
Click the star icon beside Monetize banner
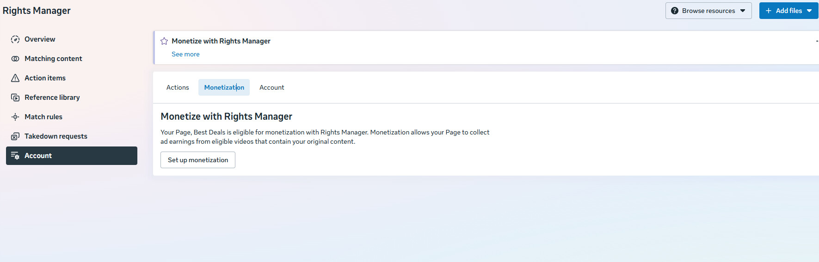pyautogui.click(x=164, y=41)
